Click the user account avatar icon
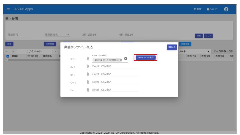This screenshot has width=240, height=135. tap(226, 9)
